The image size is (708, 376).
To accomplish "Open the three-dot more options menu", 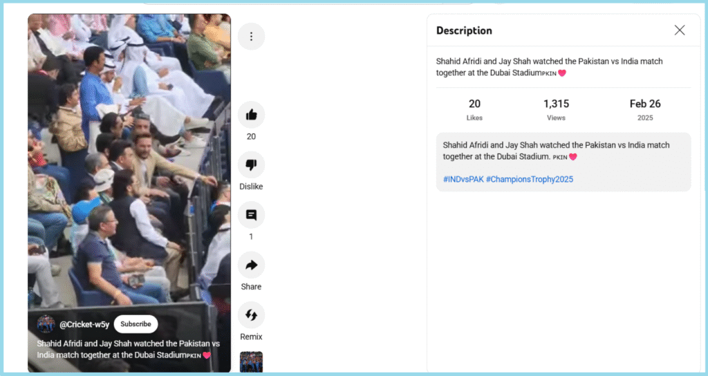I will tap(251, 36).
